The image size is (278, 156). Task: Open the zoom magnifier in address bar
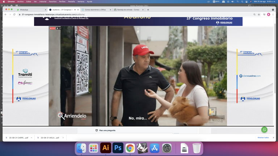click(x=254, y=14)
